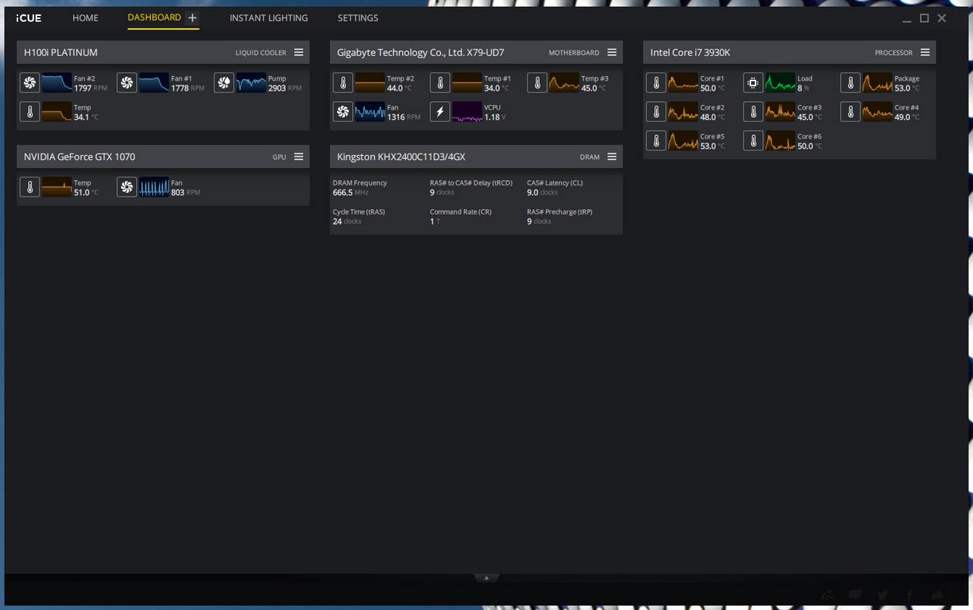Click the H100i Temp thermometer icon

point(30,112)
